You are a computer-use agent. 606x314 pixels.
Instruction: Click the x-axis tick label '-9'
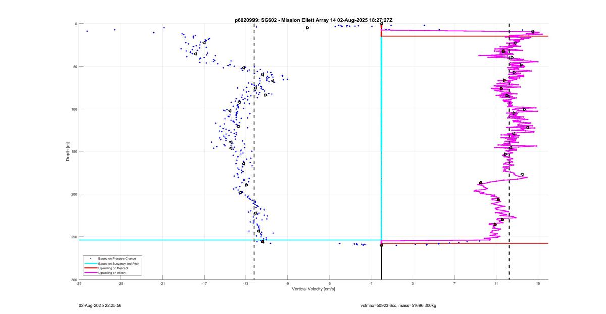pos(287,284)
